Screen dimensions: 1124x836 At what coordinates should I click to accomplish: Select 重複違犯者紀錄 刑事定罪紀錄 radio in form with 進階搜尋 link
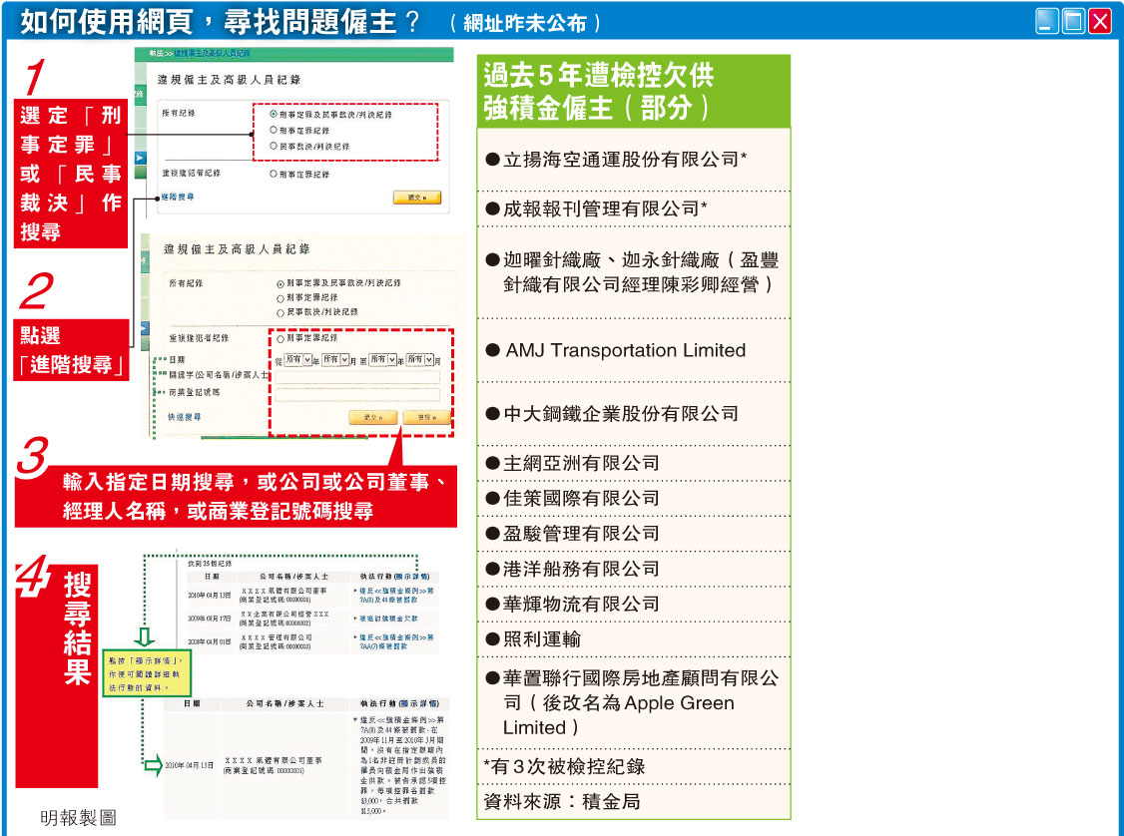(274, 174)
